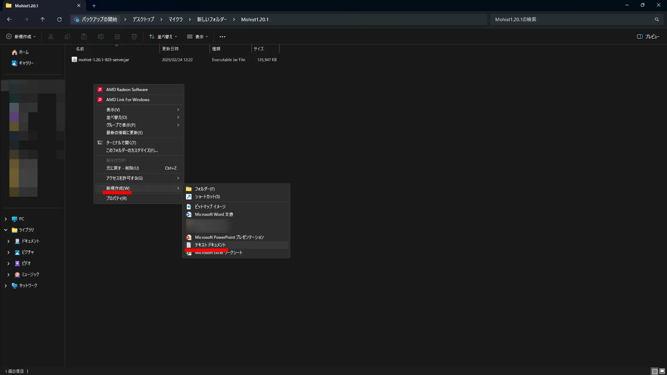Open 並べ替え(O) submenu in context menu
The image size is (667, 375).
click(139, 117)
